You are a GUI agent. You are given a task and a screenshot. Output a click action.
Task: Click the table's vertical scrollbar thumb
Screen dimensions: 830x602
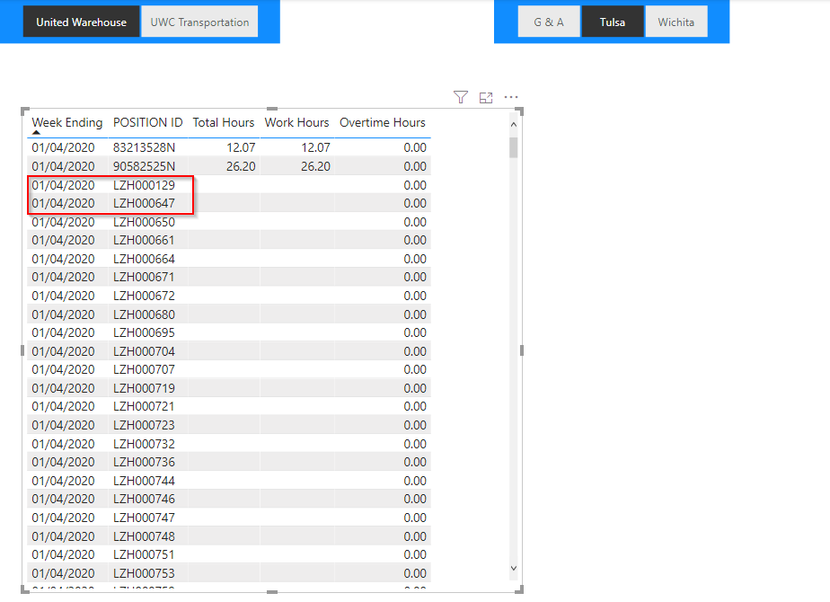click(x=514, y=147)
